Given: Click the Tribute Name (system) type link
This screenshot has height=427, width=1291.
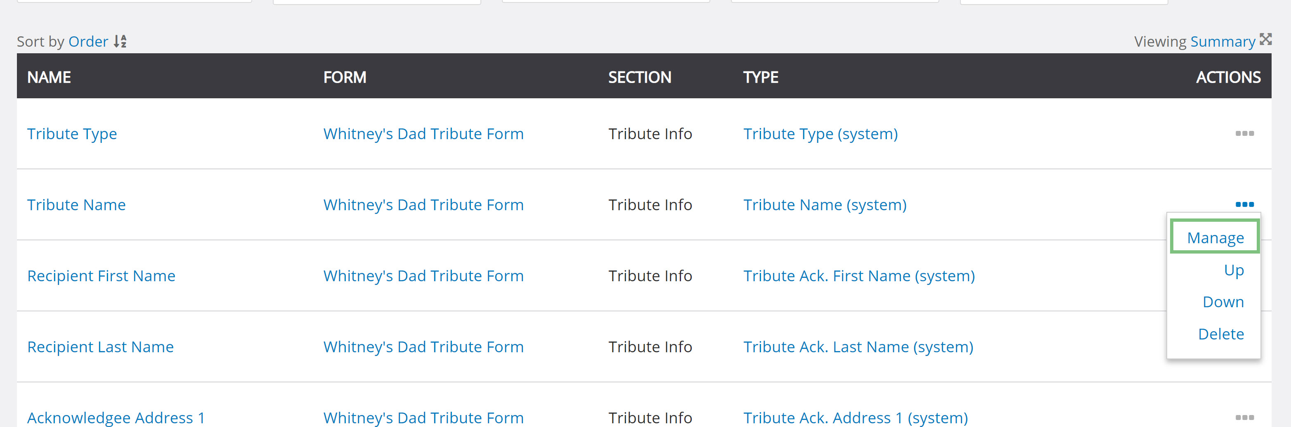Looking at the screenshot, I should (825, 205).
